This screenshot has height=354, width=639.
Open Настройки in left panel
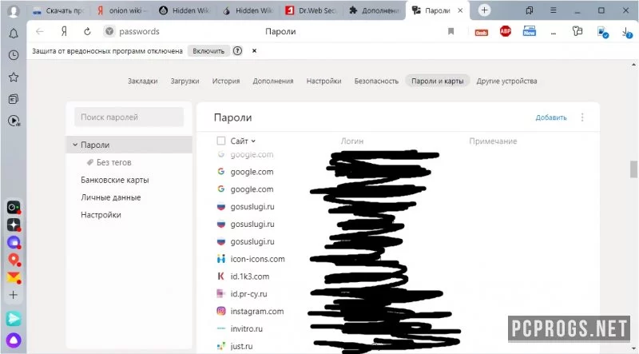[x=101, y=215]
